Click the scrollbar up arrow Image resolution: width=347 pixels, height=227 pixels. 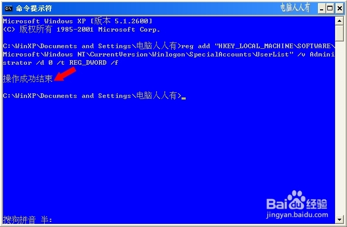click(339, 21)
